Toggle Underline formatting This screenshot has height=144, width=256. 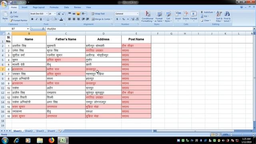click(41, 19)
